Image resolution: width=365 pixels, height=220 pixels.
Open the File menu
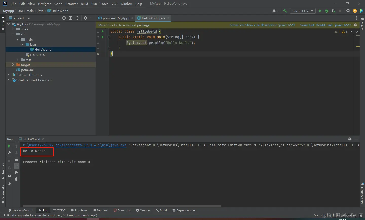coord(14,4)
